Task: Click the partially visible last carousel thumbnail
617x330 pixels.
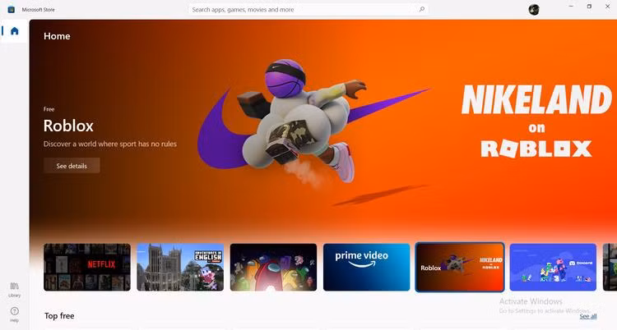Action: (x=610, y=267)
